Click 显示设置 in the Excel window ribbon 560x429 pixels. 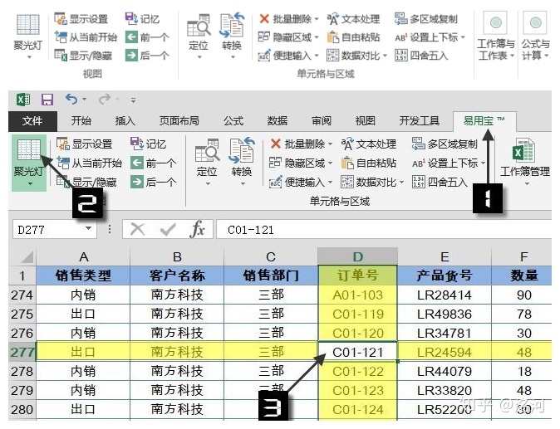coord(85,144)
